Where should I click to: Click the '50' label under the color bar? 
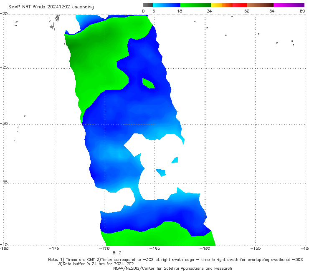point(247,11)
